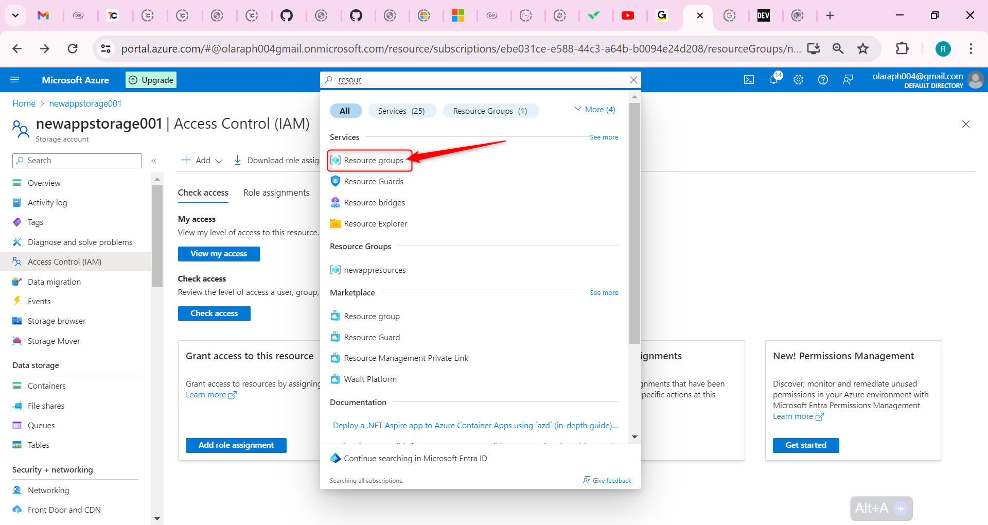The width and height of the screenshot is (988, 525).
Task: Open the feedback person icon in top bar
Action: 848,80
